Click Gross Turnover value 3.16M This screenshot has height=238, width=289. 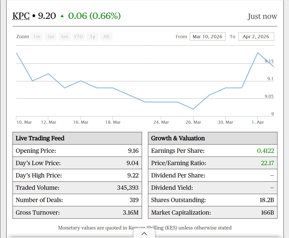click(x=131, y=212)
